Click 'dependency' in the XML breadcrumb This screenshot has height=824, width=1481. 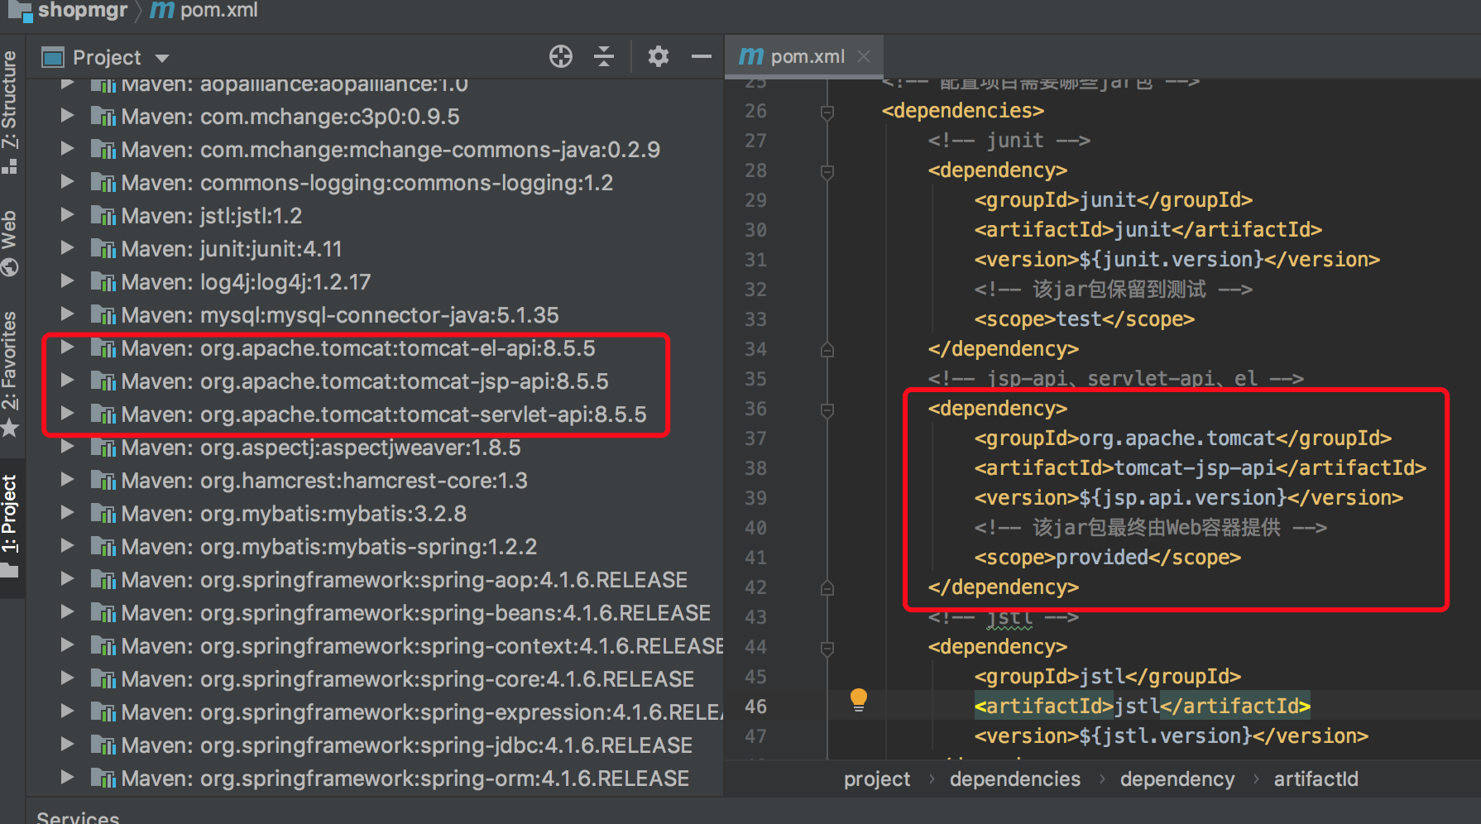1177,779
